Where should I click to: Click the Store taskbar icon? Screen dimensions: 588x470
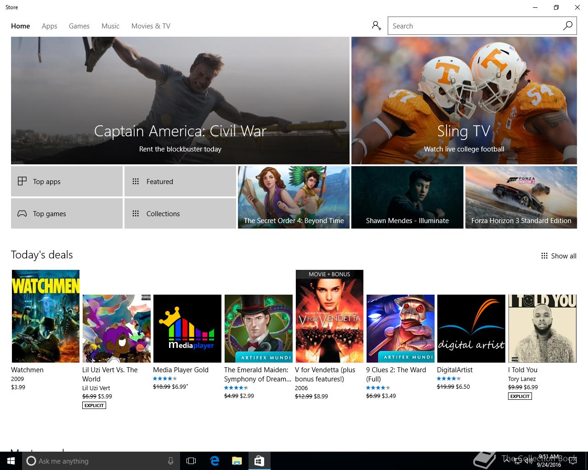click(x=259, y=461)
